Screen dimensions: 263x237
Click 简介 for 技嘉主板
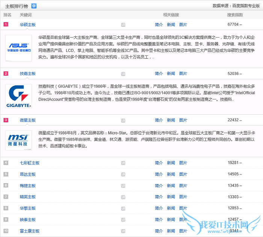click(x=159, y=74)
